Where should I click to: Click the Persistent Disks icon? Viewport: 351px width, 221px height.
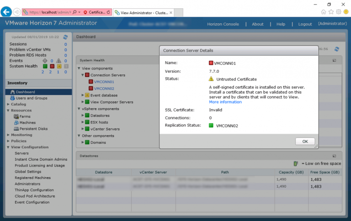(x=16, y=129)
